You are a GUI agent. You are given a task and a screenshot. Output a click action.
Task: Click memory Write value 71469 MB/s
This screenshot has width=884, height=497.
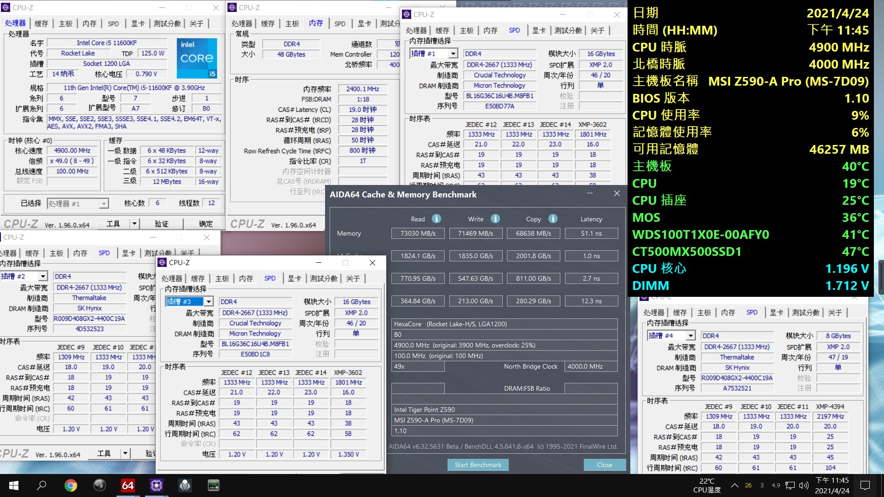click(x=476, y=233)
